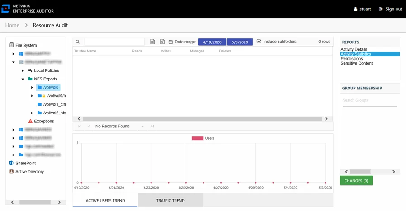Go to Home breadcrumb
This screenshot has width=406, height=211.
click(x=12, y=25)
